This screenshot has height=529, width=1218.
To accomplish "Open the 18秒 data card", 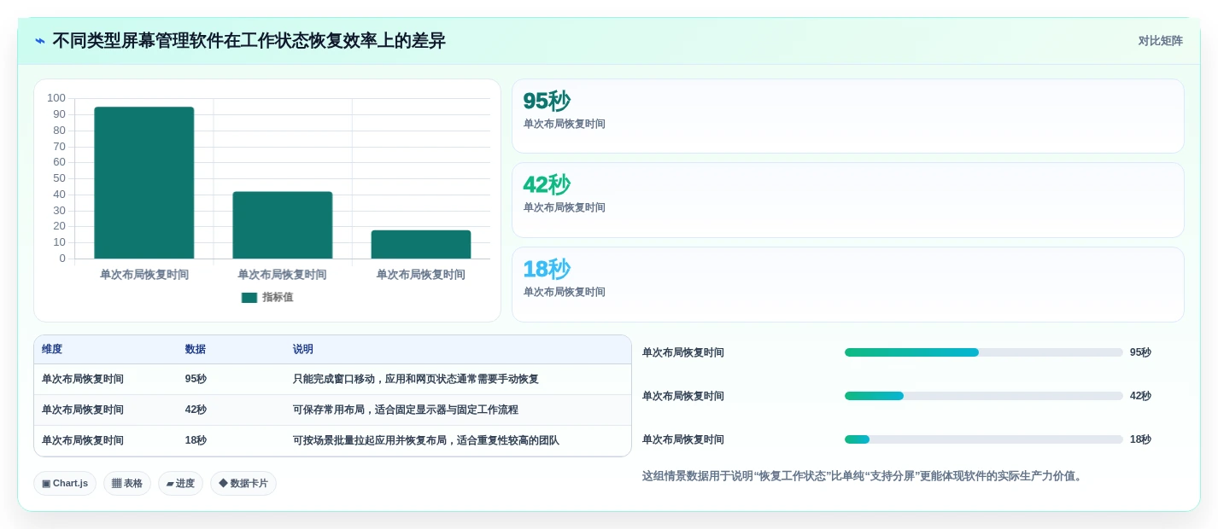I will pyautogui.click(x=848, y=284).
